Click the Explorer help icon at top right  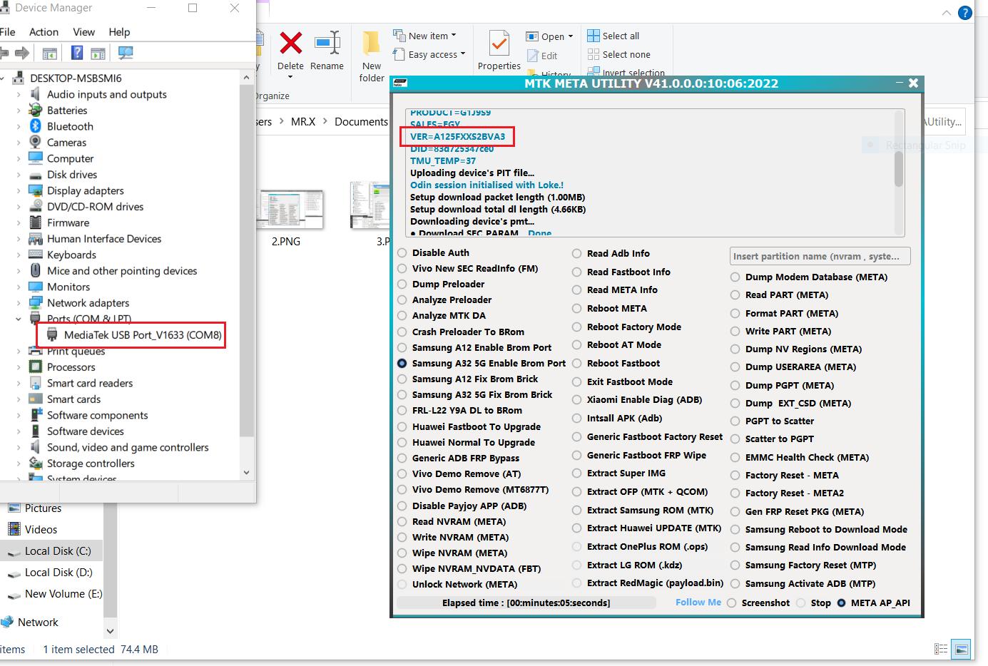965,13
